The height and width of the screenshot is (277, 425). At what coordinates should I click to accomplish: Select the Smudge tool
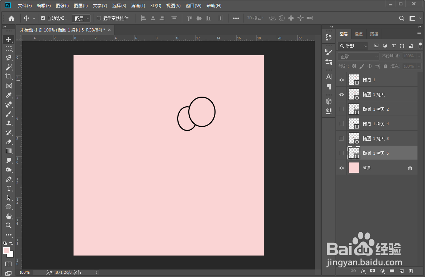(x=9, y=160)
